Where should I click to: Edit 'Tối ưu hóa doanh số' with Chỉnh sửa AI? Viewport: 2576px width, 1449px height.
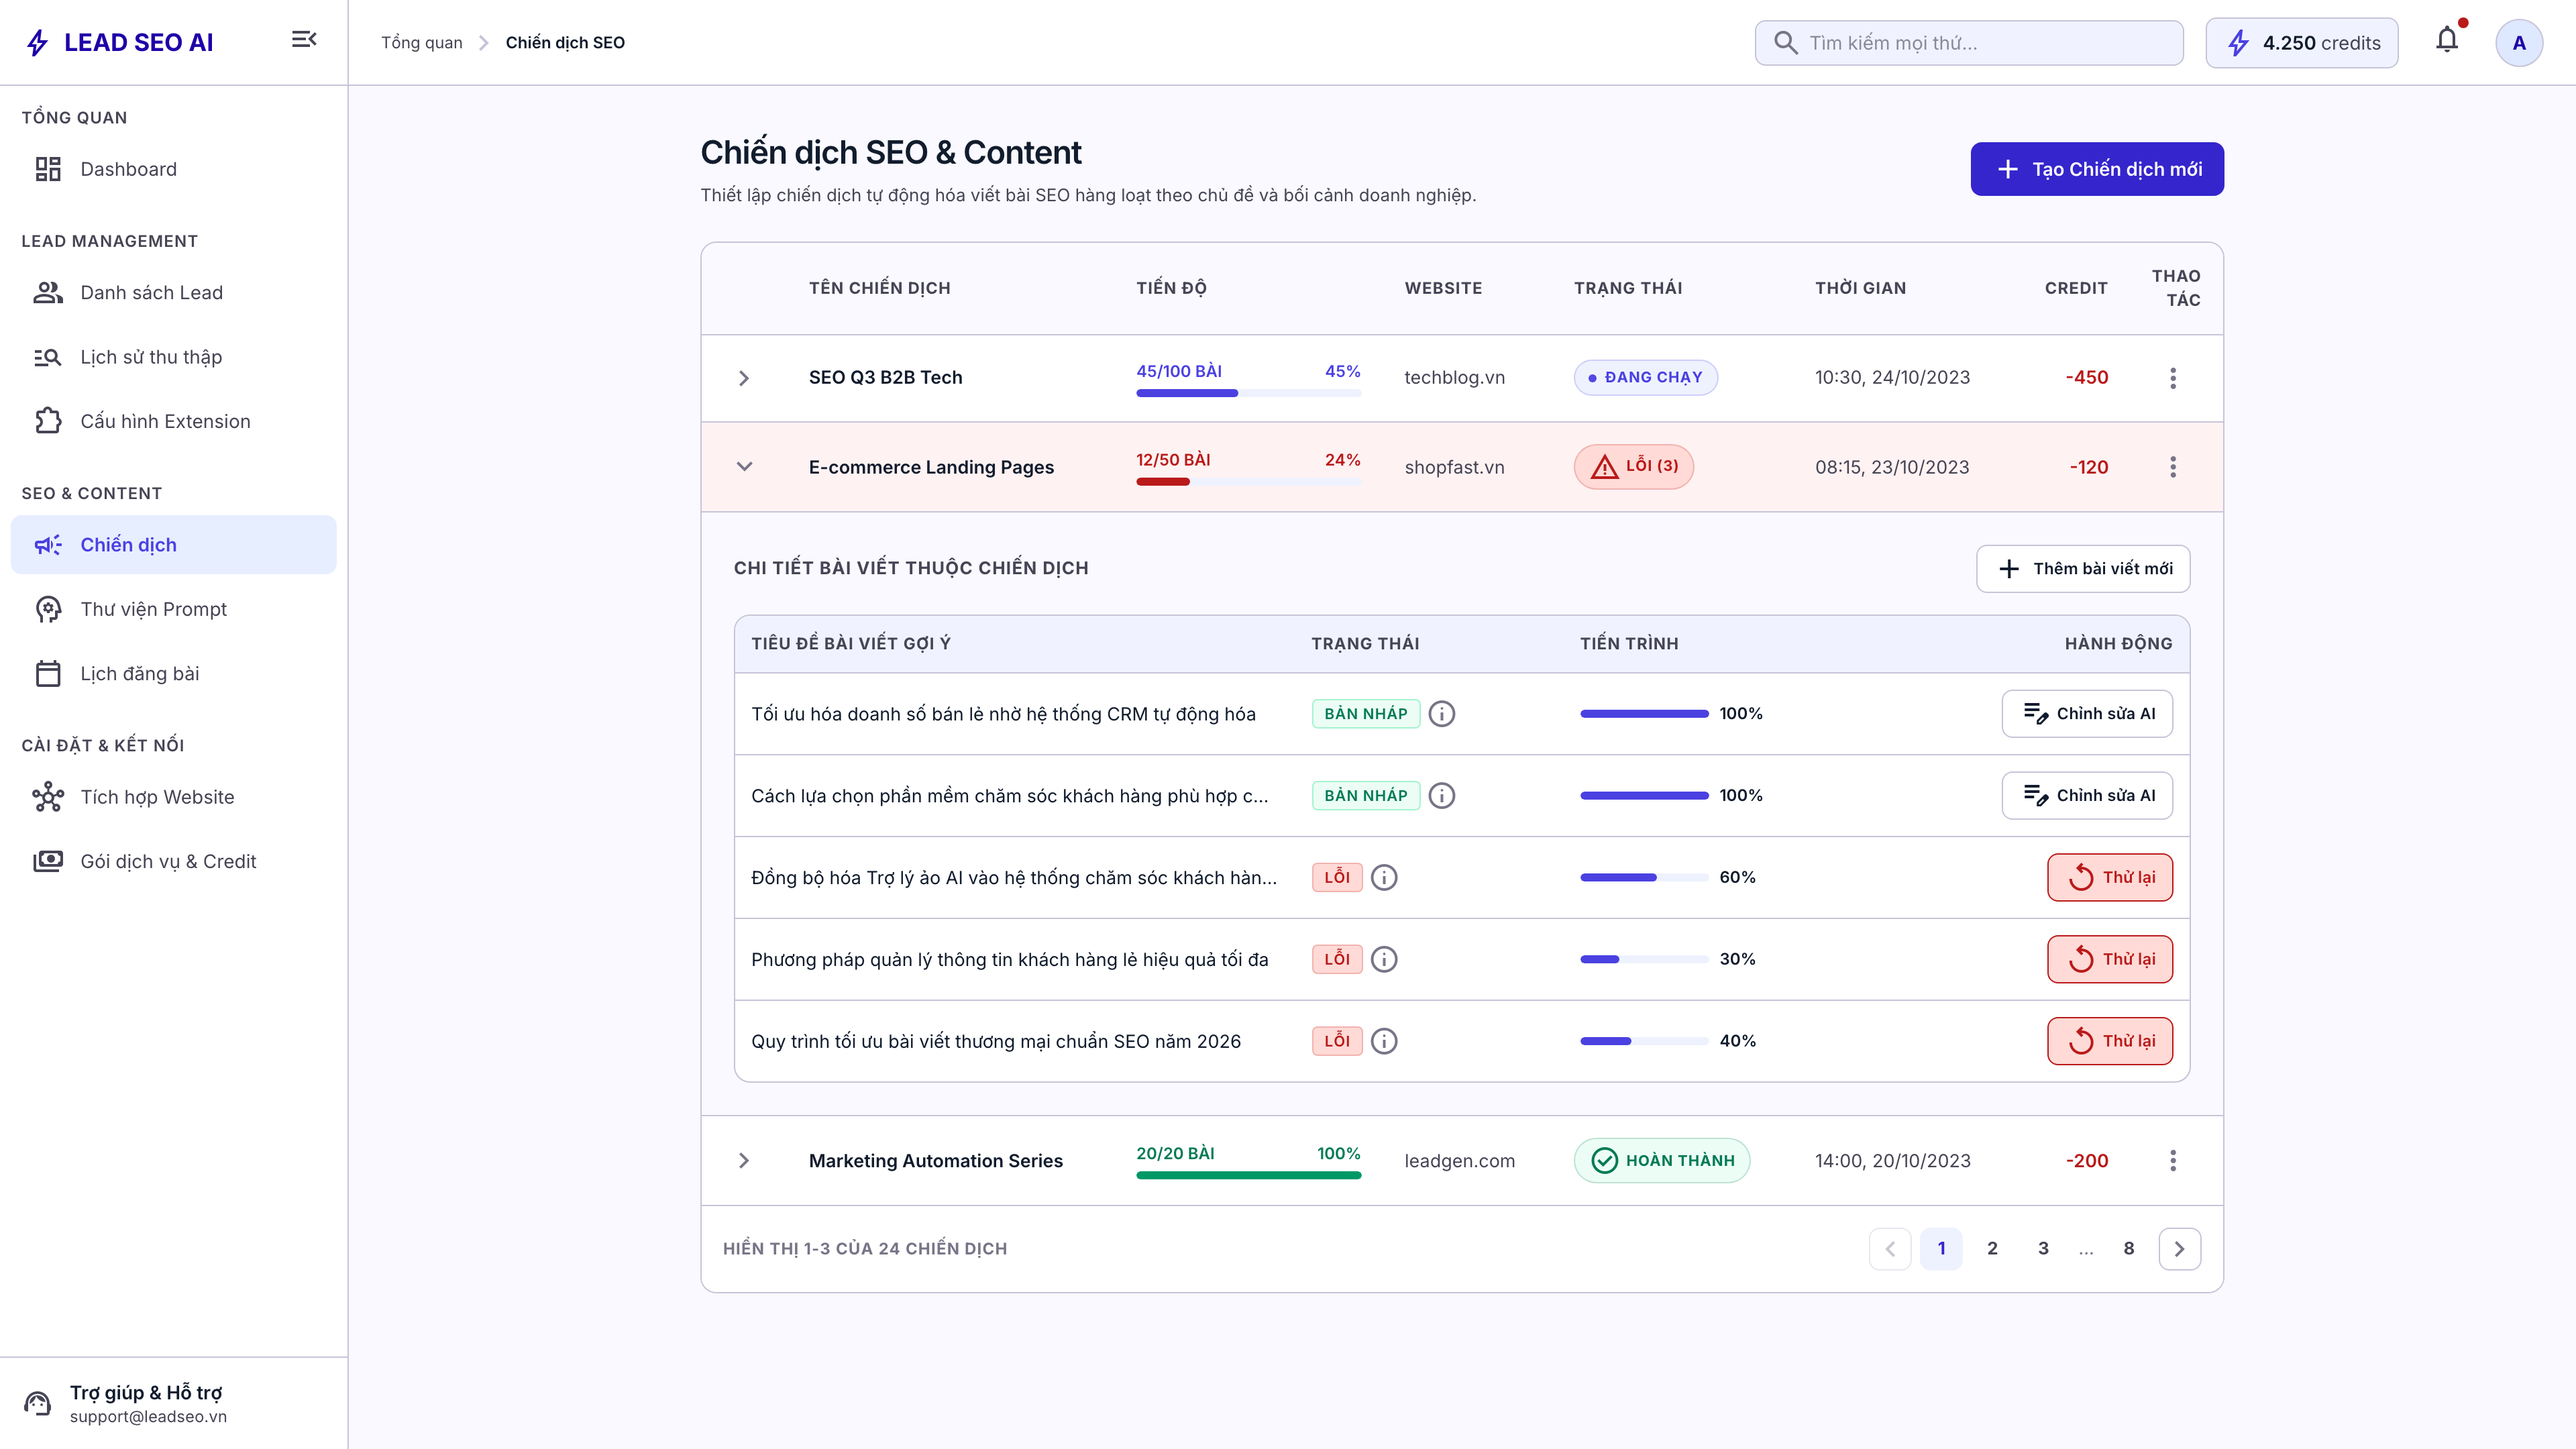[x=2087, y=714]
